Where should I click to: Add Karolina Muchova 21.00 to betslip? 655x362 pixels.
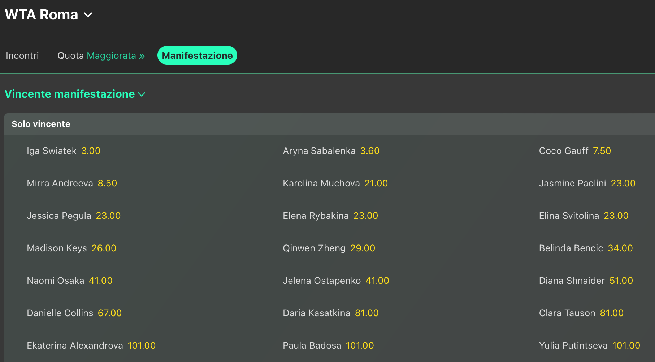[x=376, y=183]
